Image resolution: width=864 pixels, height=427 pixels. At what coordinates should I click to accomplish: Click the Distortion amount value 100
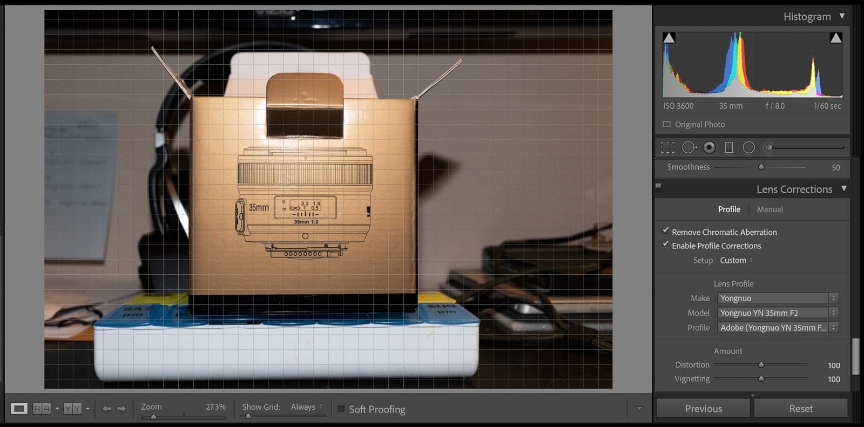coord(834,365)
